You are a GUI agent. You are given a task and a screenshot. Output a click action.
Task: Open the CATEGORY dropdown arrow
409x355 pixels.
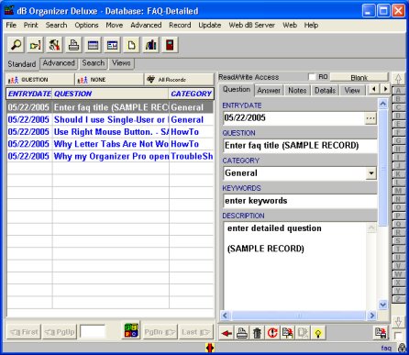click(371, 173)
